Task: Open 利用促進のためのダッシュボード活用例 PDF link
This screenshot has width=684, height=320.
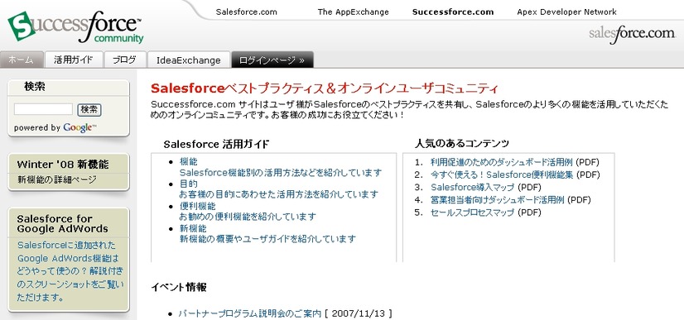Action: [501, 162]
